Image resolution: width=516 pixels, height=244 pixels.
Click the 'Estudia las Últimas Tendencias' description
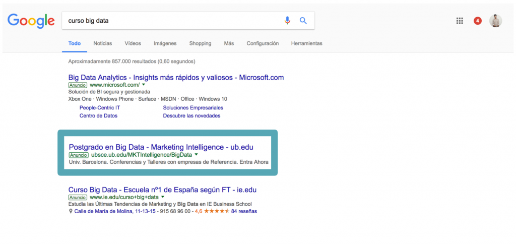[x=160, y=204]
